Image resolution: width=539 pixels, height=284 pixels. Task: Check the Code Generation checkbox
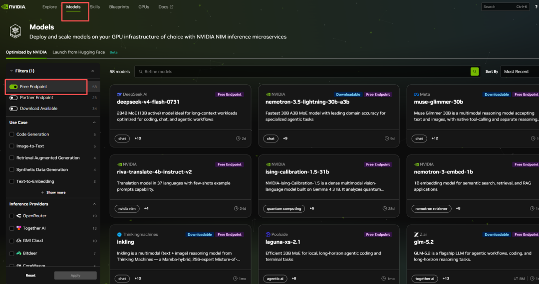[11, 135]
